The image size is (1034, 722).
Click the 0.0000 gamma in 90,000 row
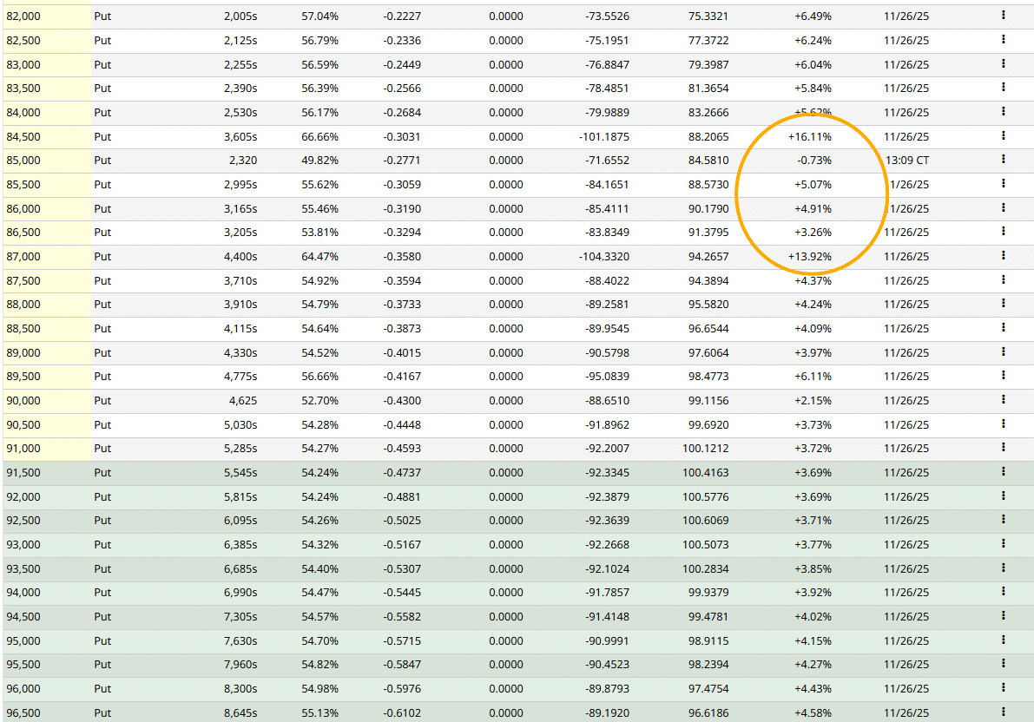click(506, 401)
